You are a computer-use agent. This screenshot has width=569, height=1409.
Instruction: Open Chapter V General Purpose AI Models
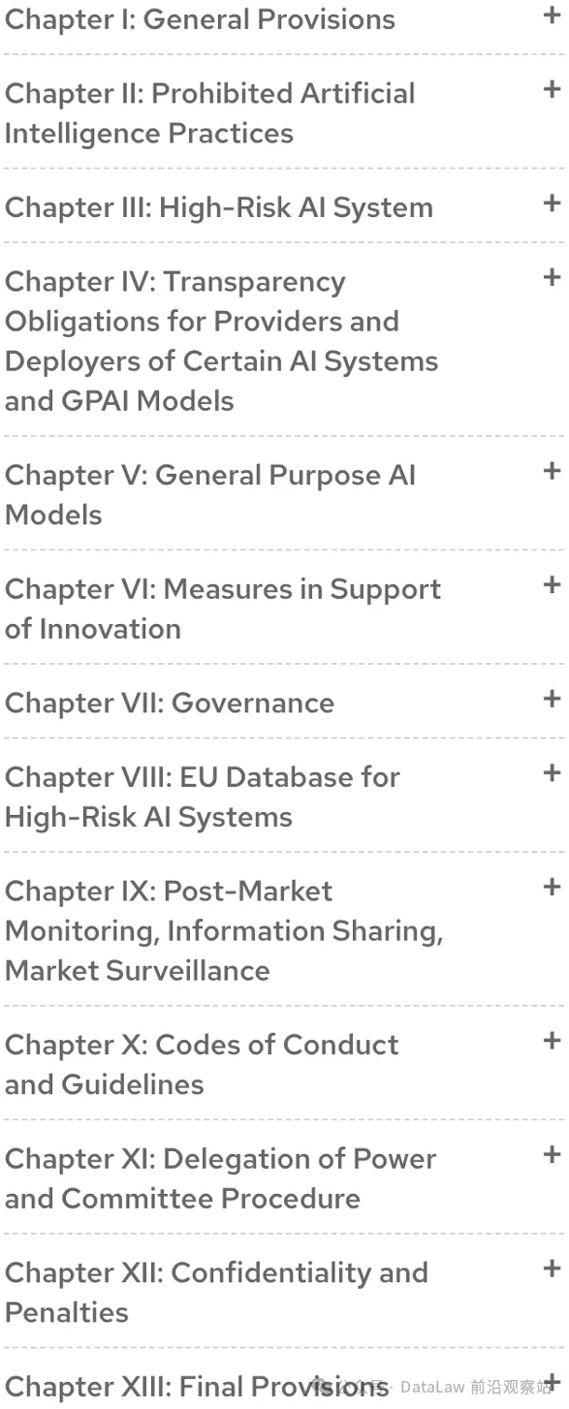pyautogui.click(x=210, y=494)
